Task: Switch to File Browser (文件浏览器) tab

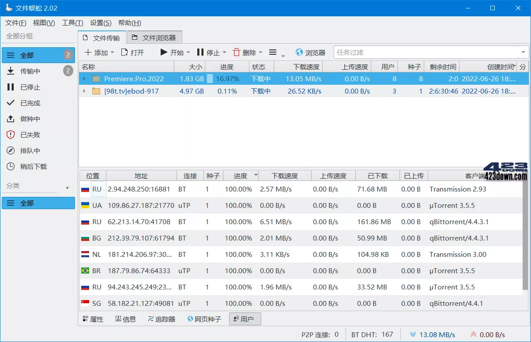Action: tap(154, 38)
